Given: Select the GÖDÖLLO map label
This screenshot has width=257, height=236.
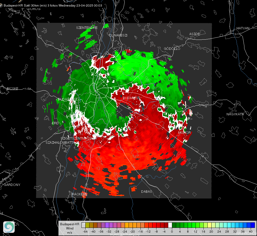Looking at the screenshot, I should [x=172, y=49].
